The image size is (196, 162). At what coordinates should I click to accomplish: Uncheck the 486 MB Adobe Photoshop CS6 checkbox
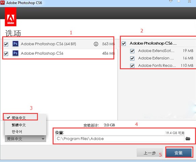(6, 54)
